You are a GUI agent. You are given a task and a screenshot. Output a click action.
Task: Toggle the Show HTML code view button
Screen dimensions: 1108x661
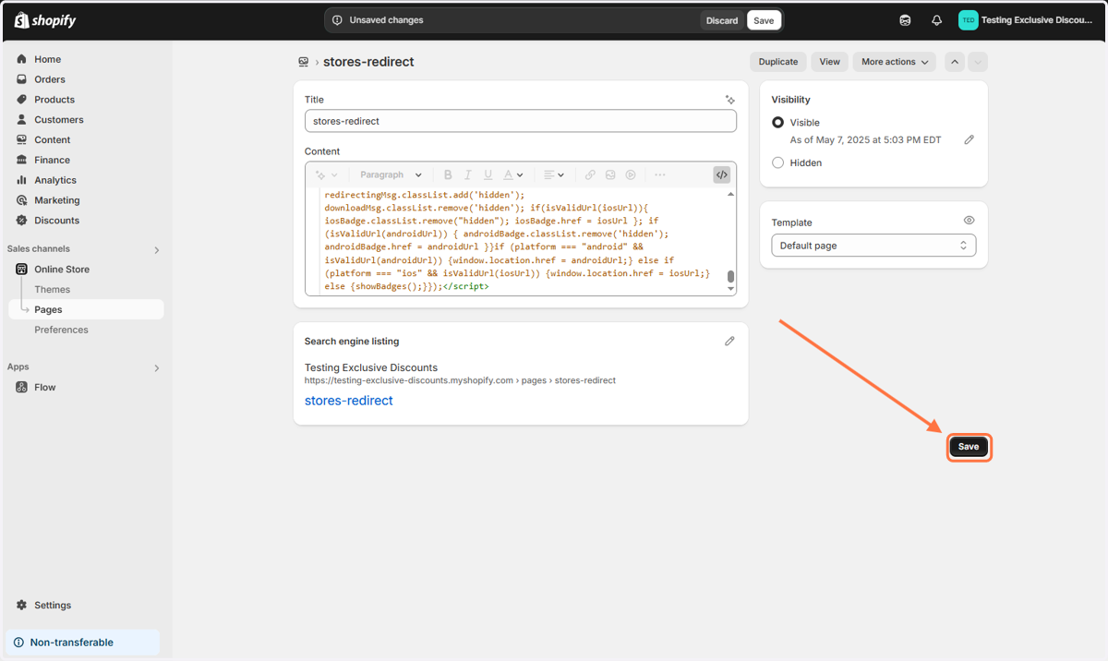pos(722,174)
